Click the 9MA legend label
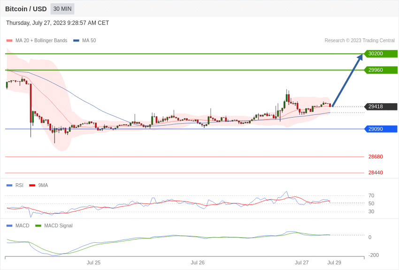The width and height of the screenshot is (399, 270). (x=43, y=186)
